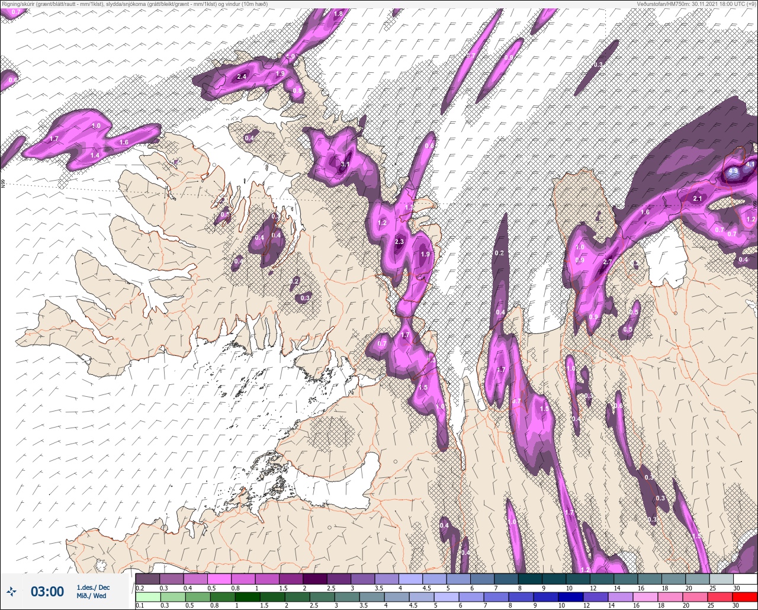Select the pale green bottom-row swatch starting at 0.1
This screenshot has width=758, height=610.
[147, 596]
